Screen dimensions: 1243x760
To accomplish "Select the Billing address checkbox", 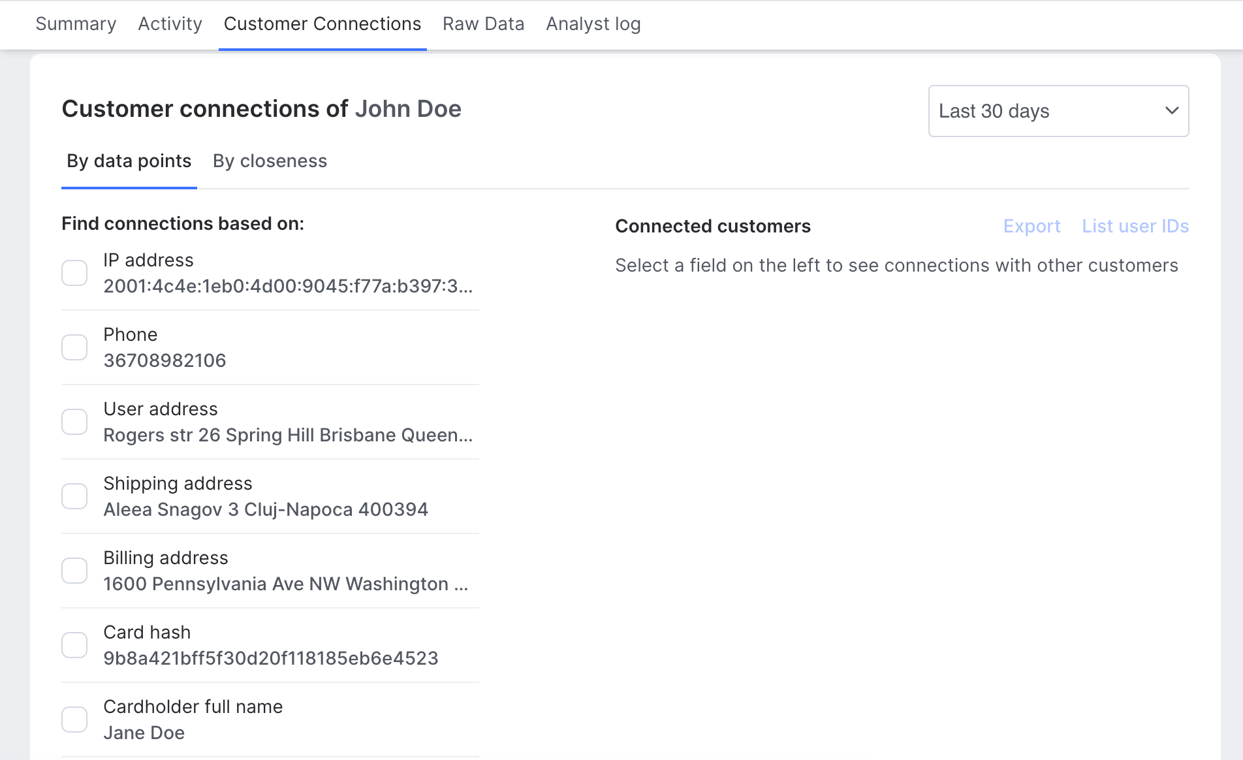I will [74, 571].
